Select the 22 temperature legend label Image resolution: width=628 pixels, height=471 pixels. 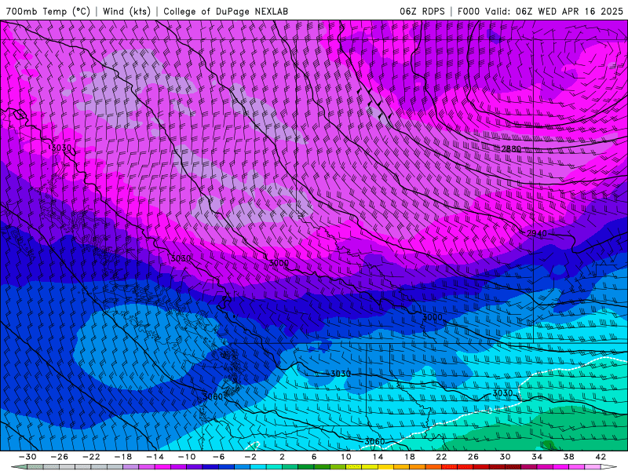point(441,457)
